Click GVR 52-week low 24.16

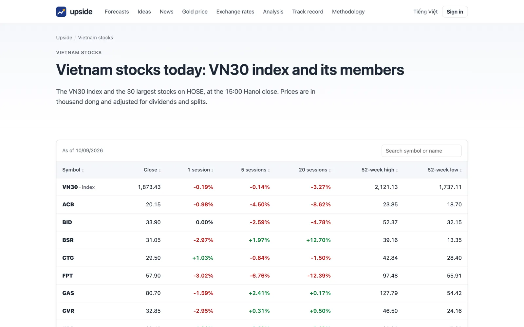454,311
